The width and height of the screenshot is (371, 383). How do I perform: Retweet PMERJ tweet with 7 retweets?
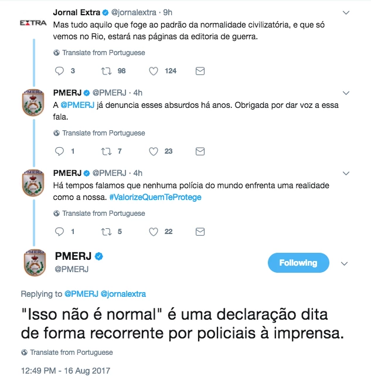click(106, 151)
